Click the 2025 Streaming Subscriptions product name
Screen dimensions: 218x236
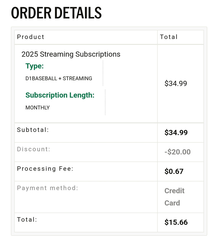(71, 54)
